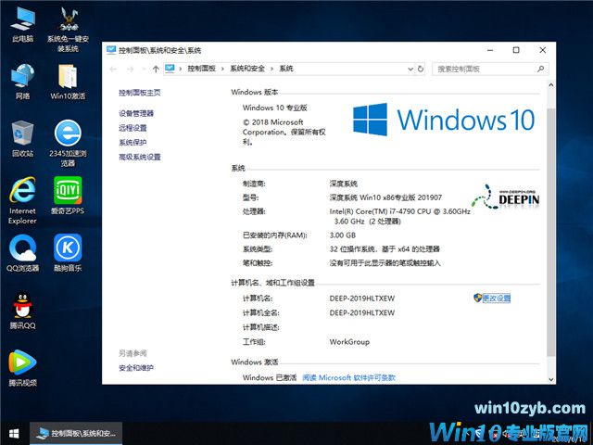Screen dimensions: 593x445
Task: Click scrollbar down arrow
Action: (551, 379)
